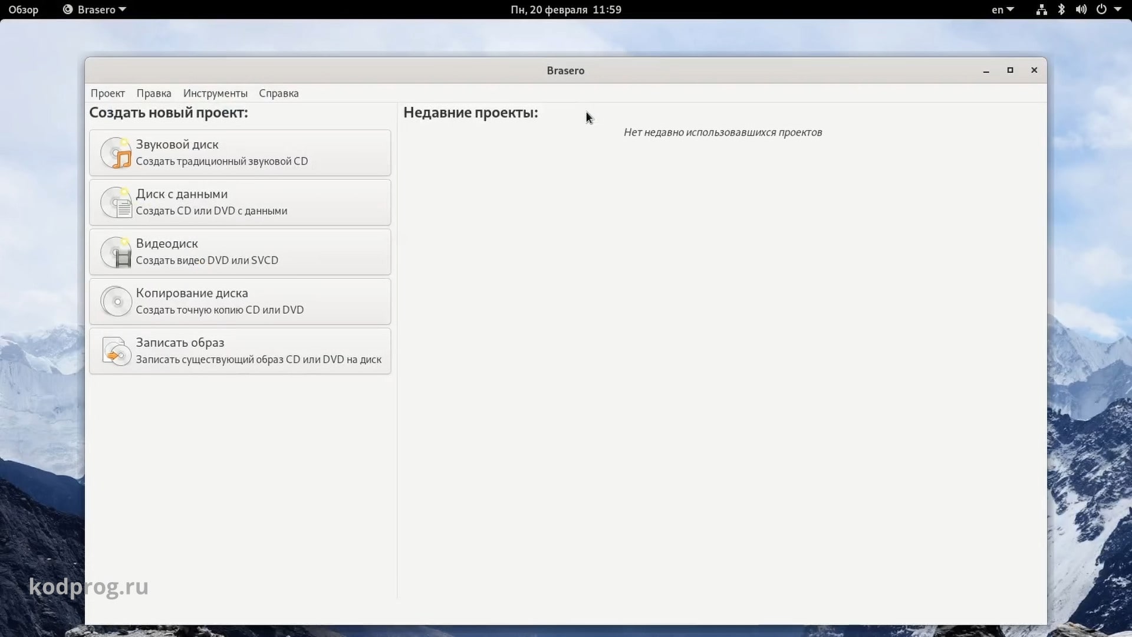The width and height of the screenshot is (1132, 637).
Task: Open the Записать образ burn image option
Action: 240,351
